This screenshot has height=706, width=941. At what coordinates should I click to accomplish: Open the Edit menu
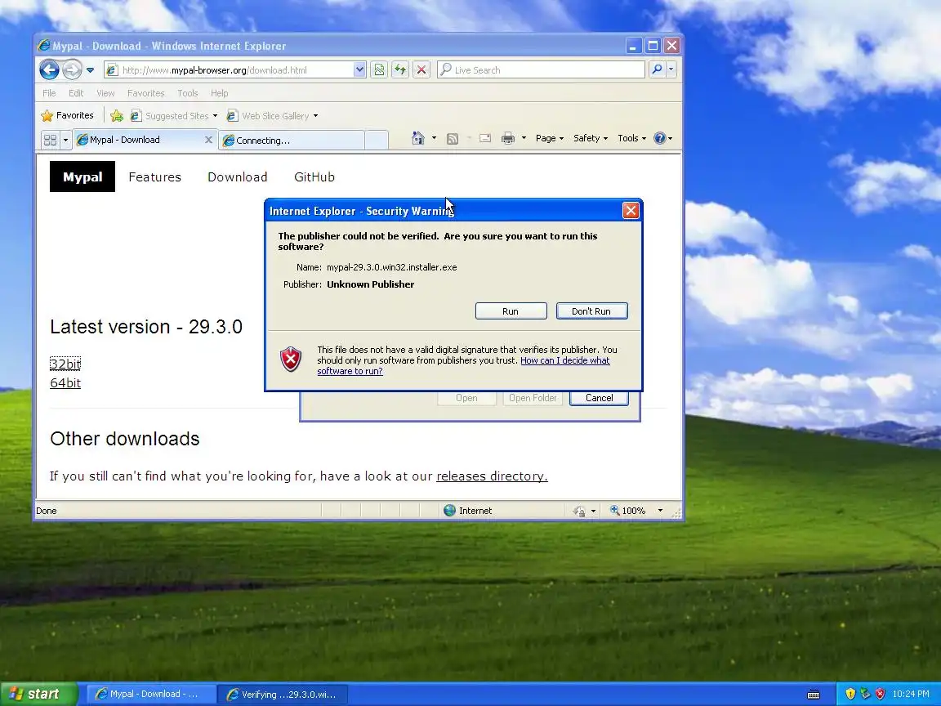tap(76, 93)
